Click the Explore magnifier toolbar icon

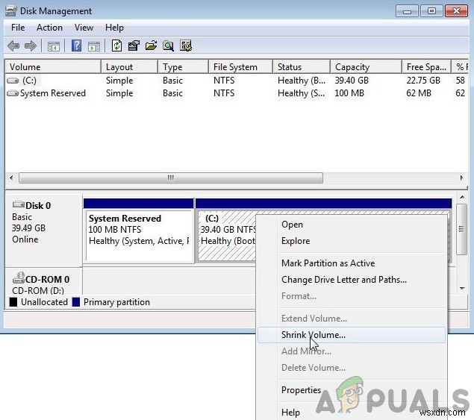(168, 46)
